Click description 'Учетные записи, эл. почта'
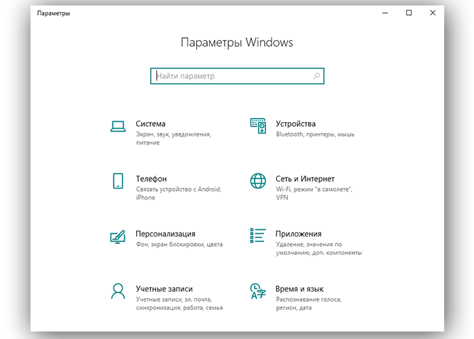474x339 pixels. tap(179, 304)
